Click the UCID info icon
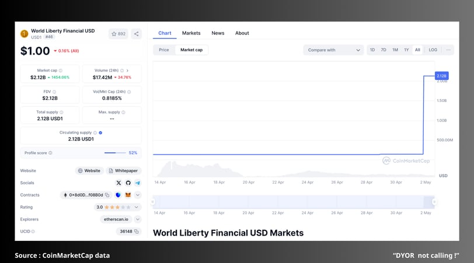The height and width of the screenshot is (263, 474). [33, 232]
